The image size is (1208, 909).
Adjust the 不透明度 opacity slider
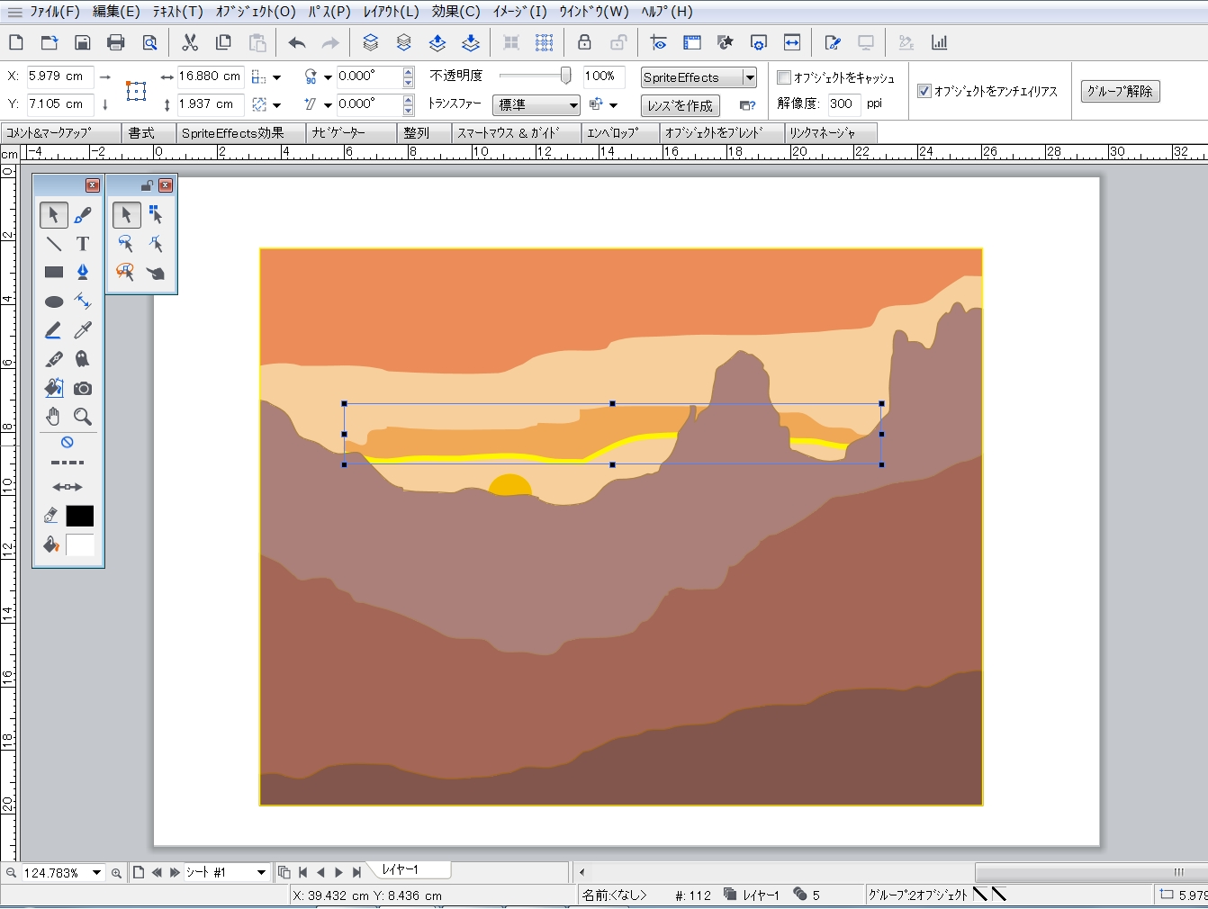tap(565, 76)
